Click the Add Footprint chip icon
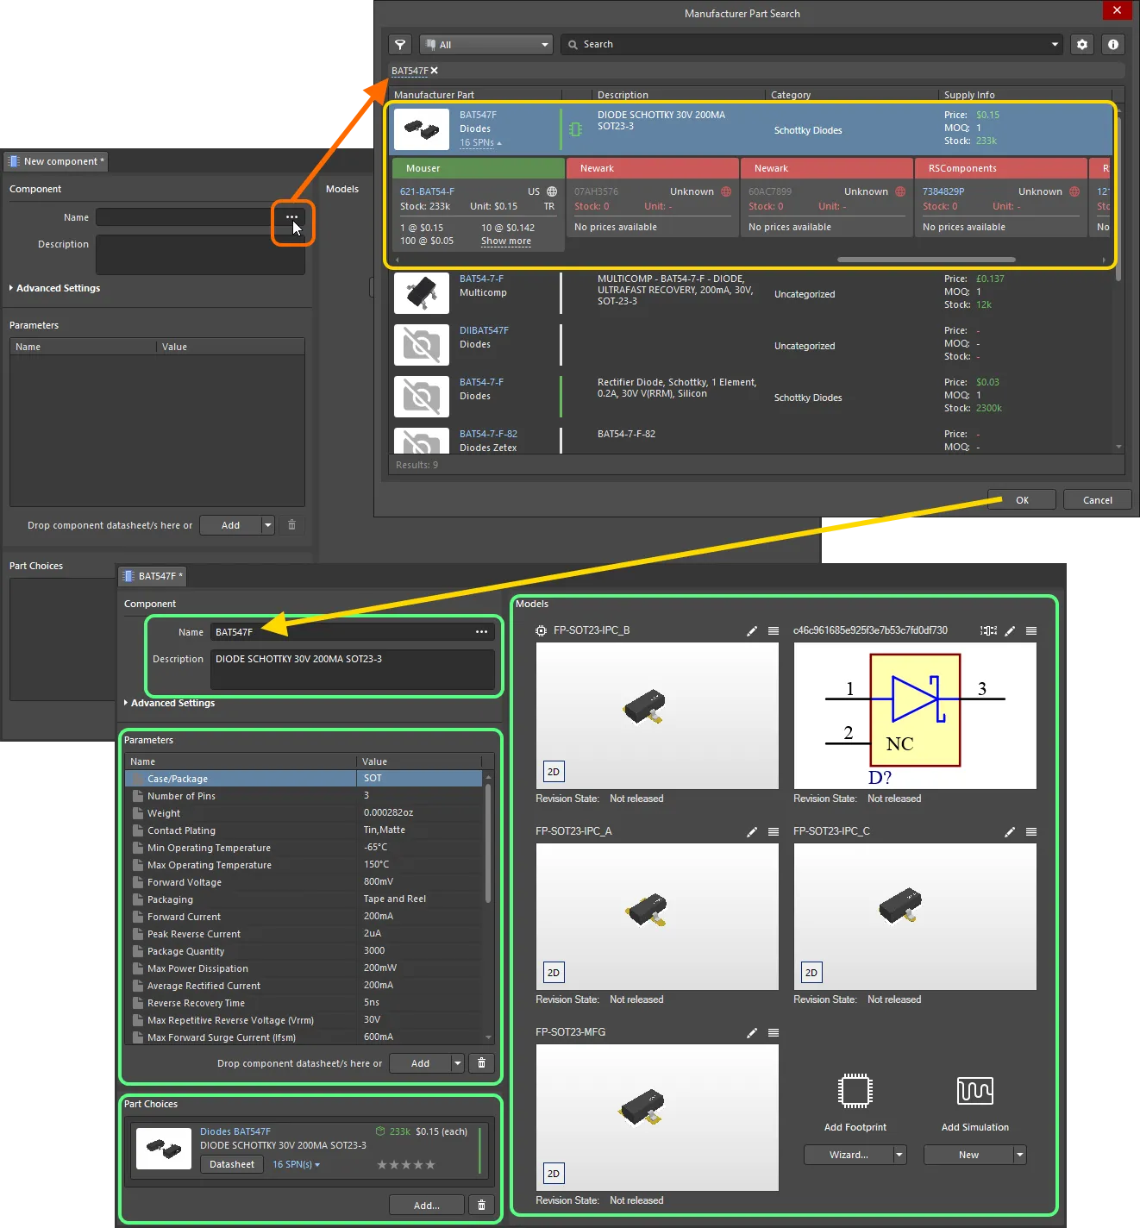Image resolution: width=1140 pixels, height=1228 pixels. click(855, 1091)
